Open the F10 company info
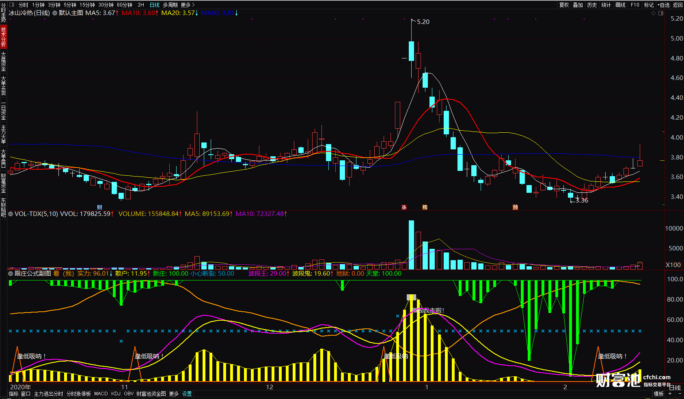The image size is (684, 399). (x=635, y=5)
